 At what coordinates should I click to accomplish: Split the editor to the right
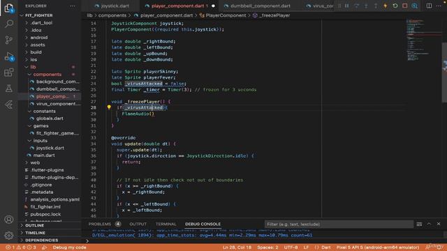[x=429, y=6]
